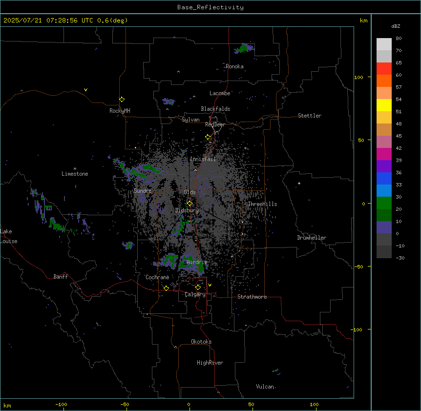Click the Limestone label
This screenshot has width=421, height=411.
(x=75, y=174)
